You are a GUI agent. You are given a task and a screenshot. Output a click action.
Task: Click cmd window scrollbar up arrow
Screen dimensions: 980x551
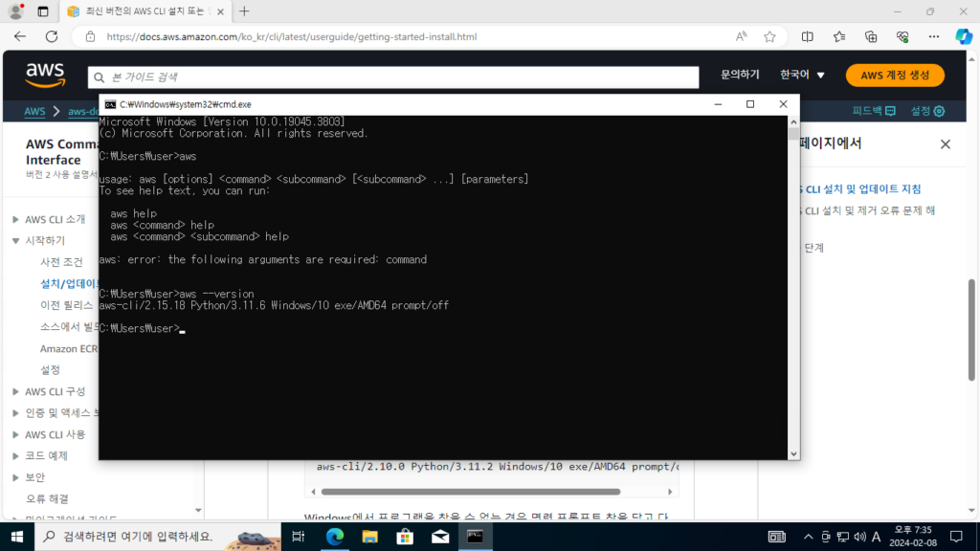point(793,121)
